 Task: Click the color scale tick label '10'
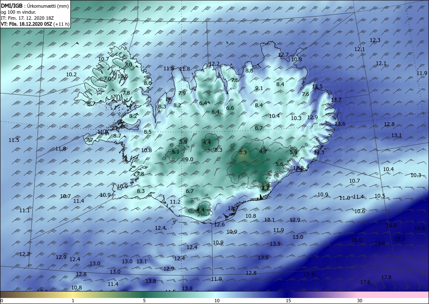tap(217, 301)
